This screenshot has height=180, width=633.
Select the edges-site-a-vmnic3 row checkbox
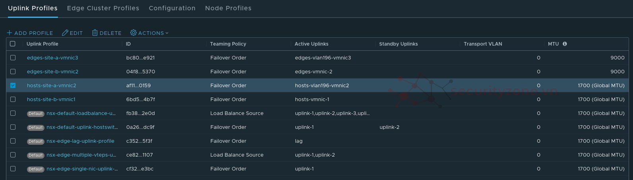coord(13,58)
